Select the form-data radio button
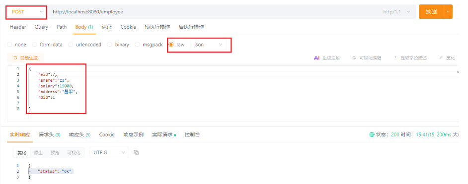This screenshot has width=468, height=184. [34, 45]
